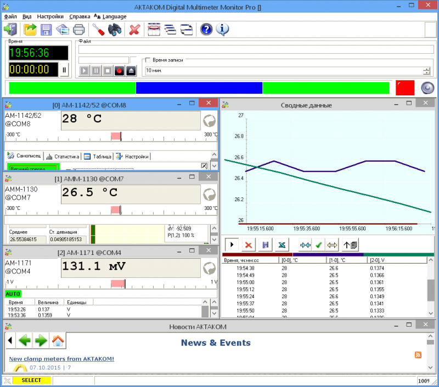
Task: Switch to the Настройки tab in AM-1142/52
Action: [132, 156]
